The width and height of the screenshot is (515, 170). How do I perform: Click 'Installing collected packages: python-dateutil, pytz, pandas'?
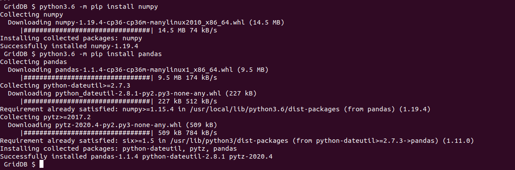click(x=118, y=149)
